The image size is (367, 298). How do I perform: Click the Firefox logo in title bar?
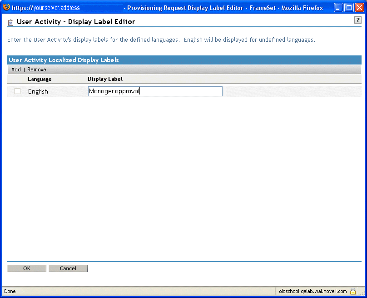point(6,7)
